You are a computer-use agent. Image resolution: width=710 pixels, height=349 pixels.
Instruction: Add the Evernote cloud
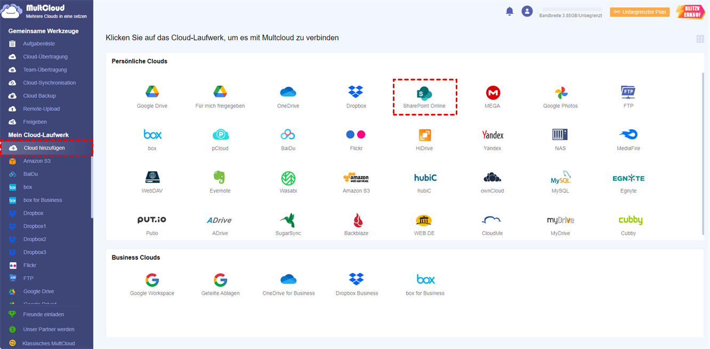coord(220,182)
